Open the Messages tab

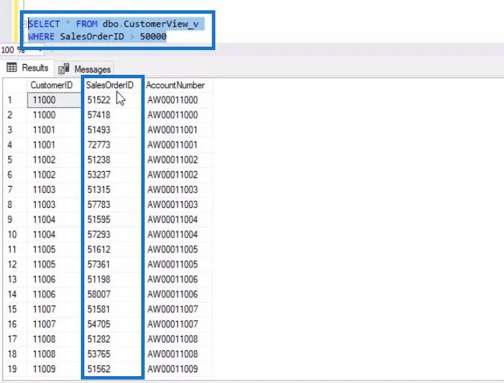[84, 69]
